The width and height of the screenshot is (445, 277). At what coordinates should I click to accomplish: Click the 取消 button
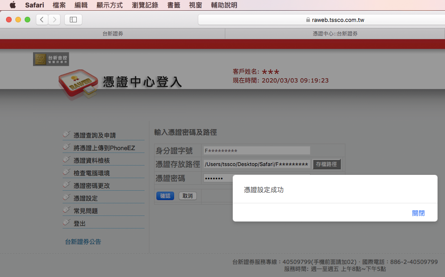(x=188, y=196)
